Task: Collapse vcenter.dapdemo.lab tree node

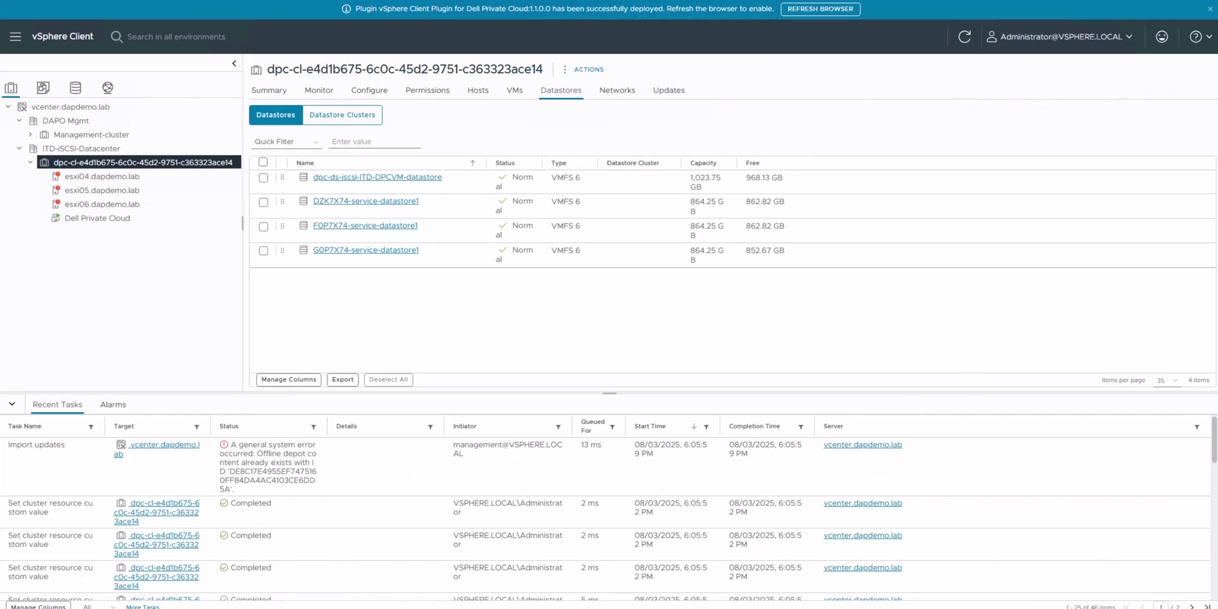Action: click(x=8, y=107)
